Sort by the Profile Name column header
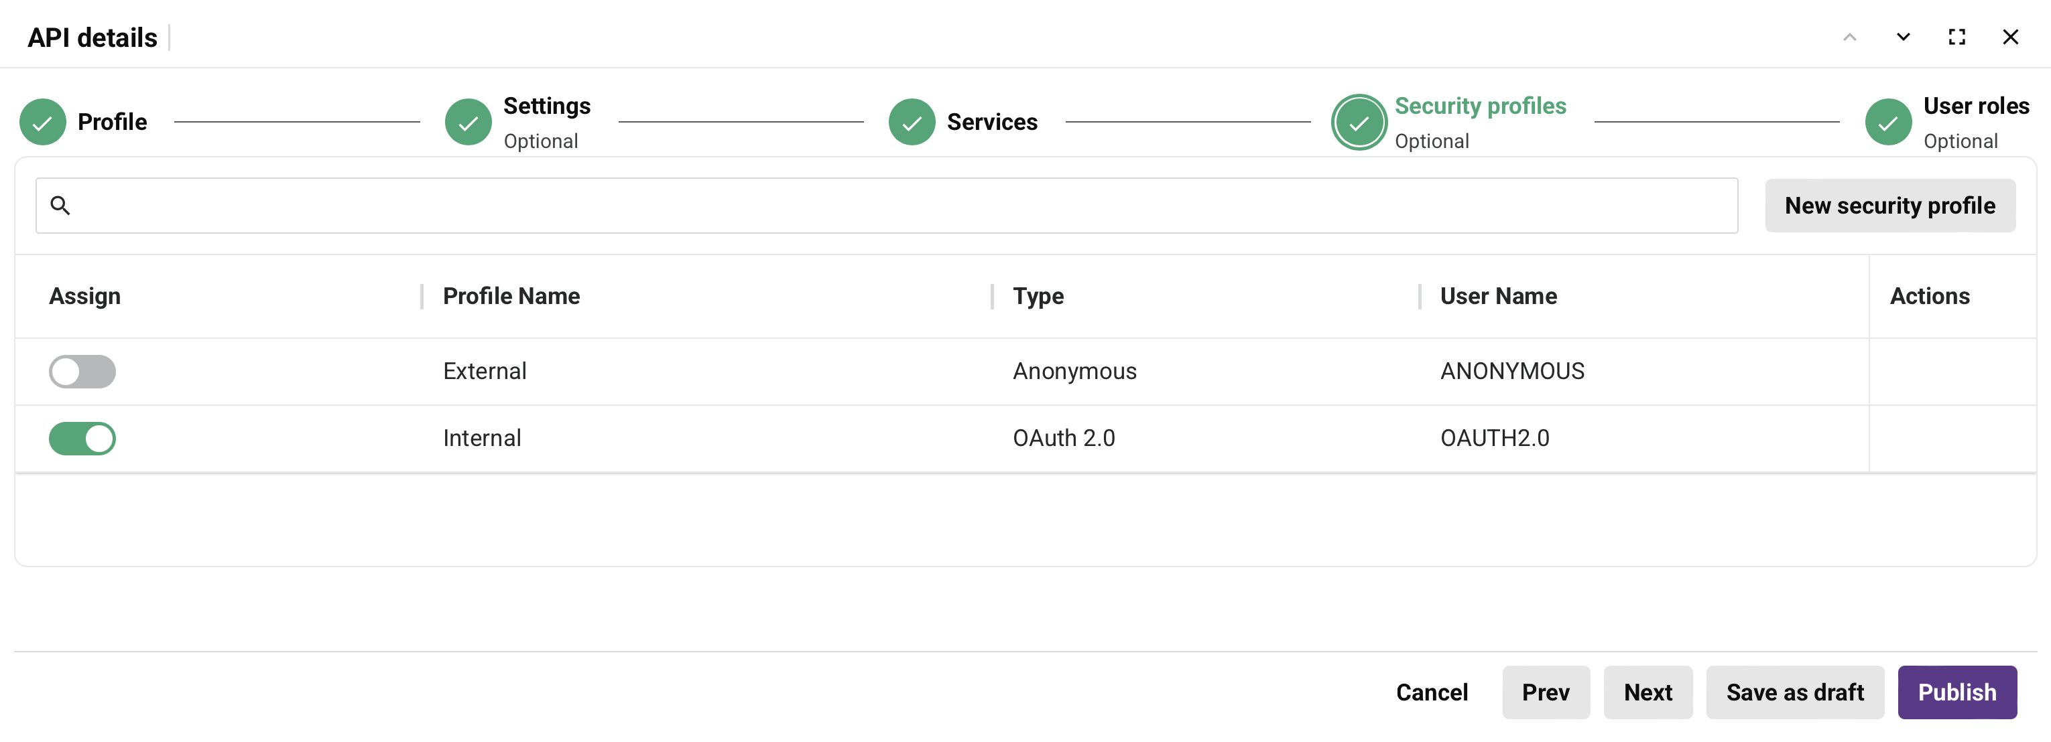This screenshot has width=2051, height=742. [510, 296]
